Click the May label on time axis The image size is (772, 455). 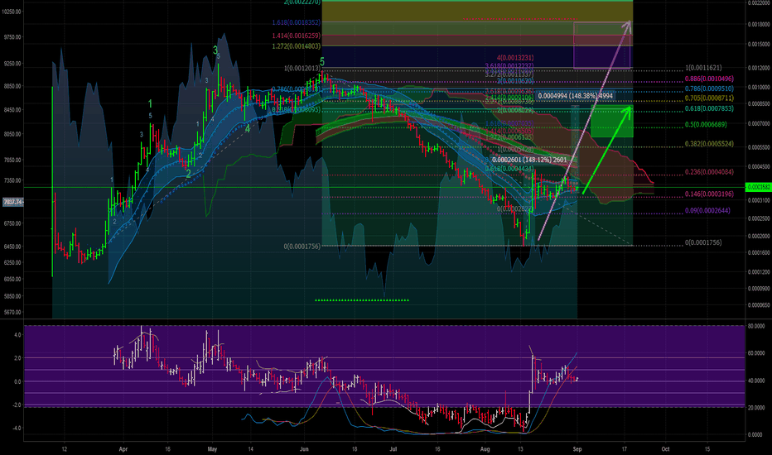[x=212, y=449]
